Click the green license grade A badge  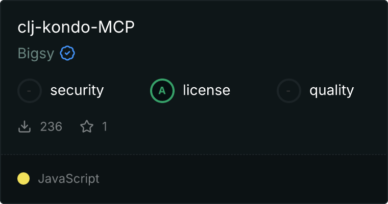tap(162, 91)
